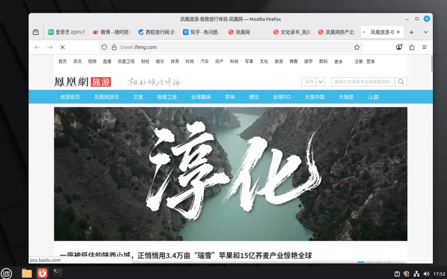Screen dimensions: 447x279
Task: Bookmark this page with the star icon
Action: tap(357, 47)
